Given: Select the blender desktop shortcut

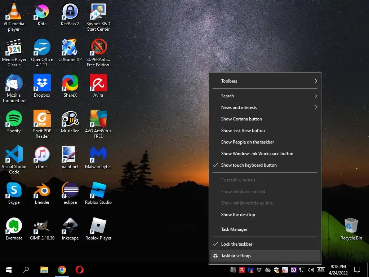Looking at the screenshot, I should coord(42,193).
